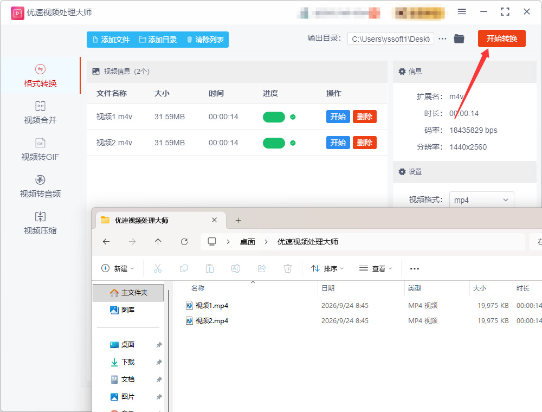The width and height of the screenshot is (542, 412).
Task: Start conversion with 开始转换 button
Action: pos(501,38)
